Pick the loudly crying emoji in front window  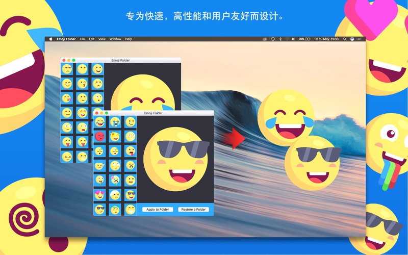click(115, 121)
